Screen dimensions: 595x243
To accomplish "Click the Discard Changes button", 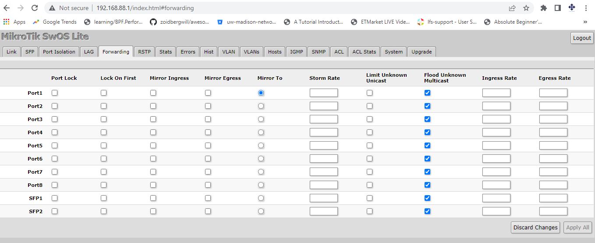I will click(x=535, y=227).
